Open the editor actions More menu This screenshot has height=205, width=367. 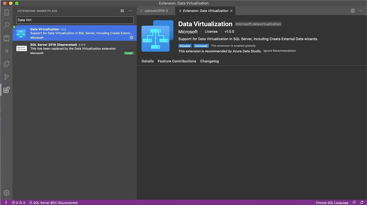[x=360, y=10]
